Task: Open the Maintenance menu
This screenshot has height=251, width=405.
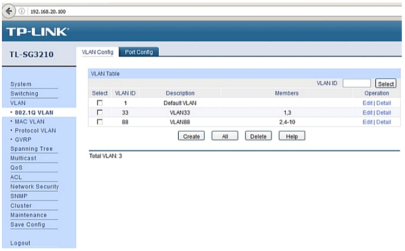Action: pyautogui.click(x=29, y=215)
